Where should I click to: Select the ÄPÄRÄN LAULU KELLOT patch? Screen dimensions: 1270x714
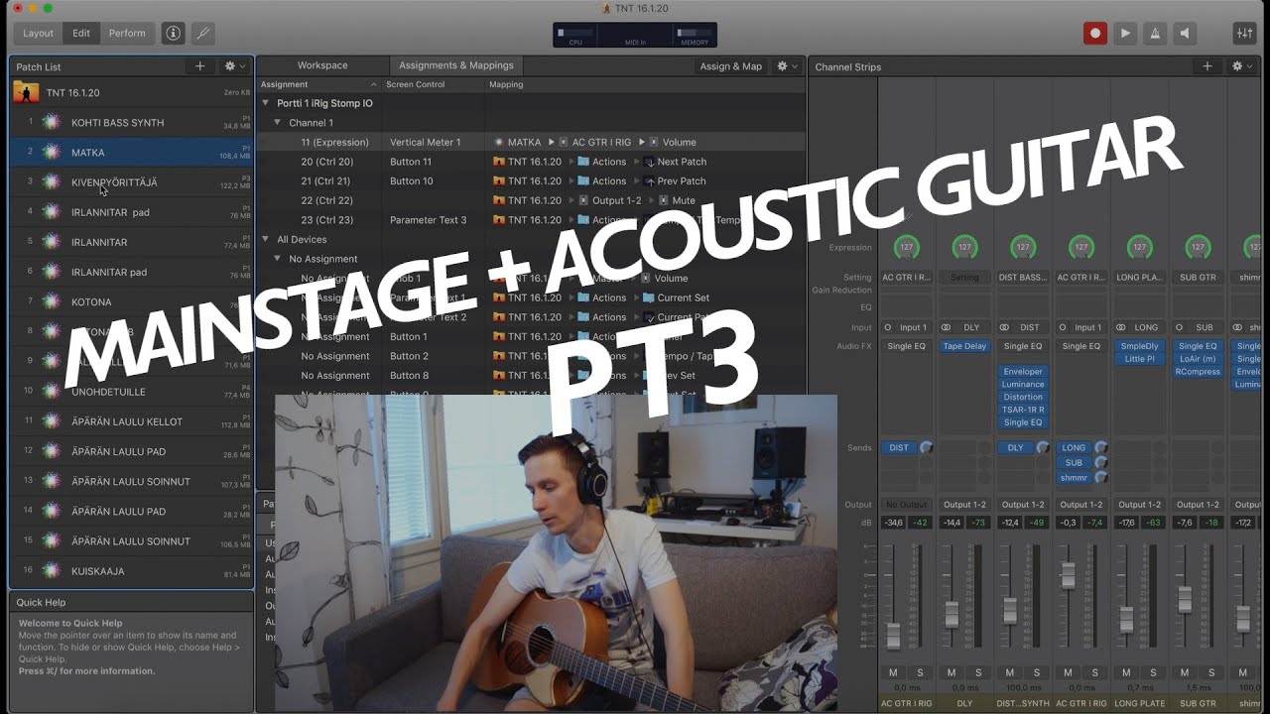(131, 421)
